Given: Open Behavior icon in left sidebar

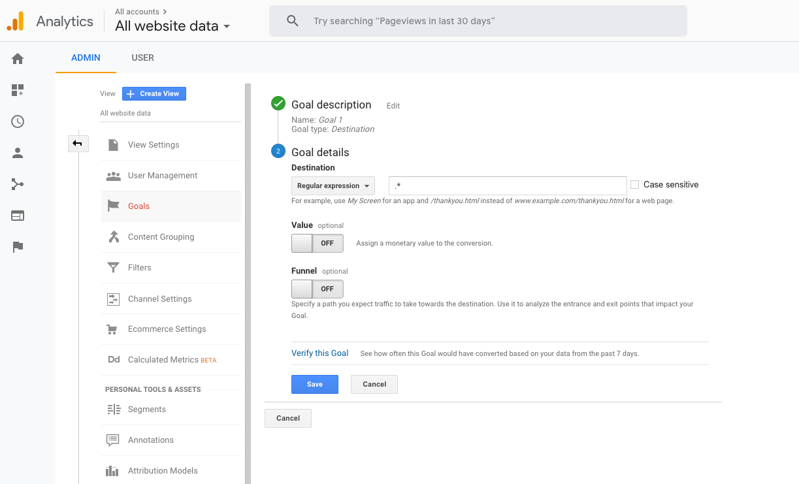Looking at the screenshot, I should [18, 216].
